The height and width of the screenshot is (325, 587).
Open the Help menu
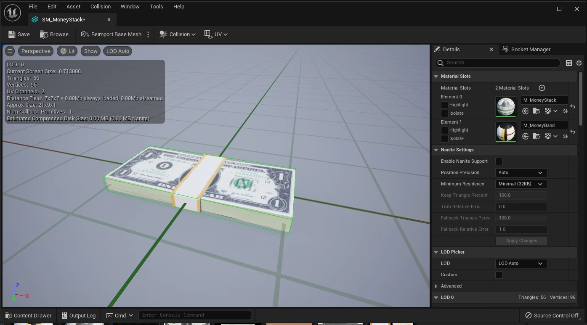click(x=179, y=7)
